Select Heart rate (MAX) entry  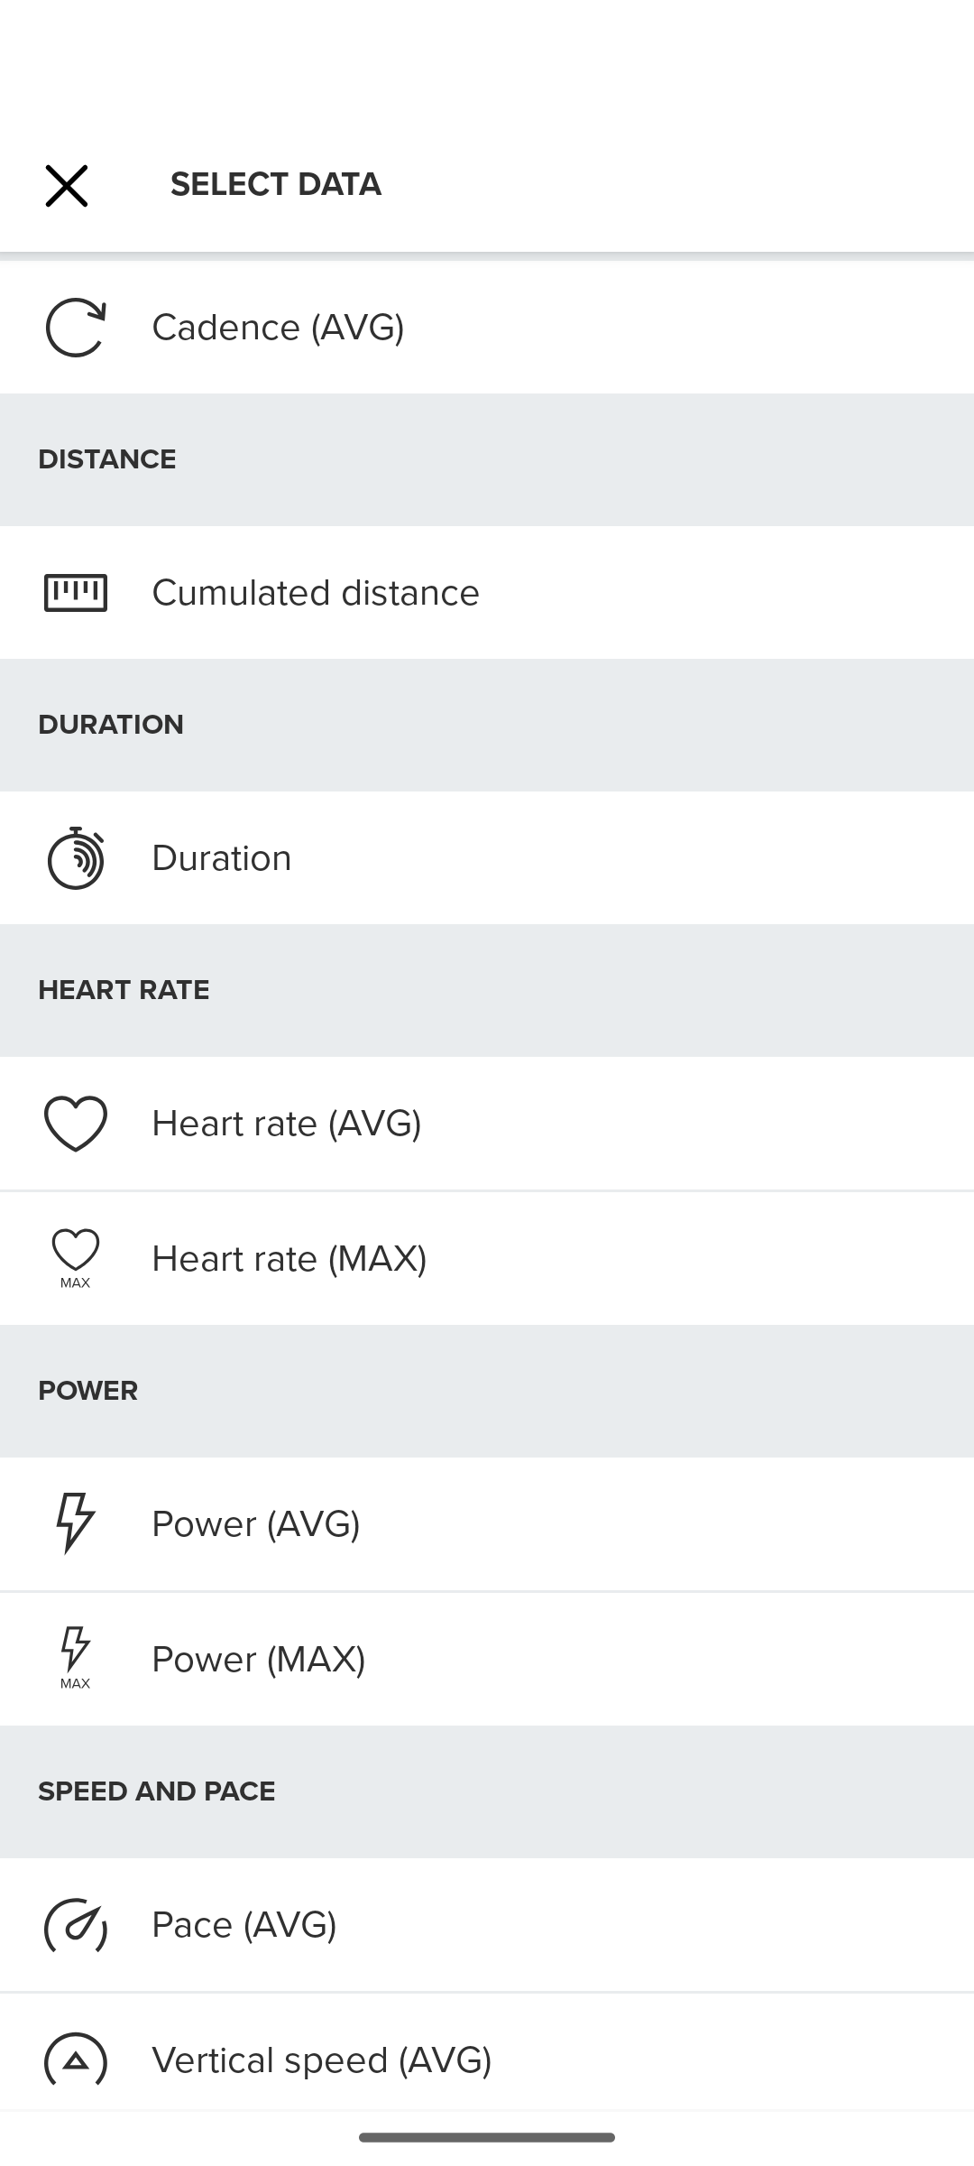(x=289, y=1259)
